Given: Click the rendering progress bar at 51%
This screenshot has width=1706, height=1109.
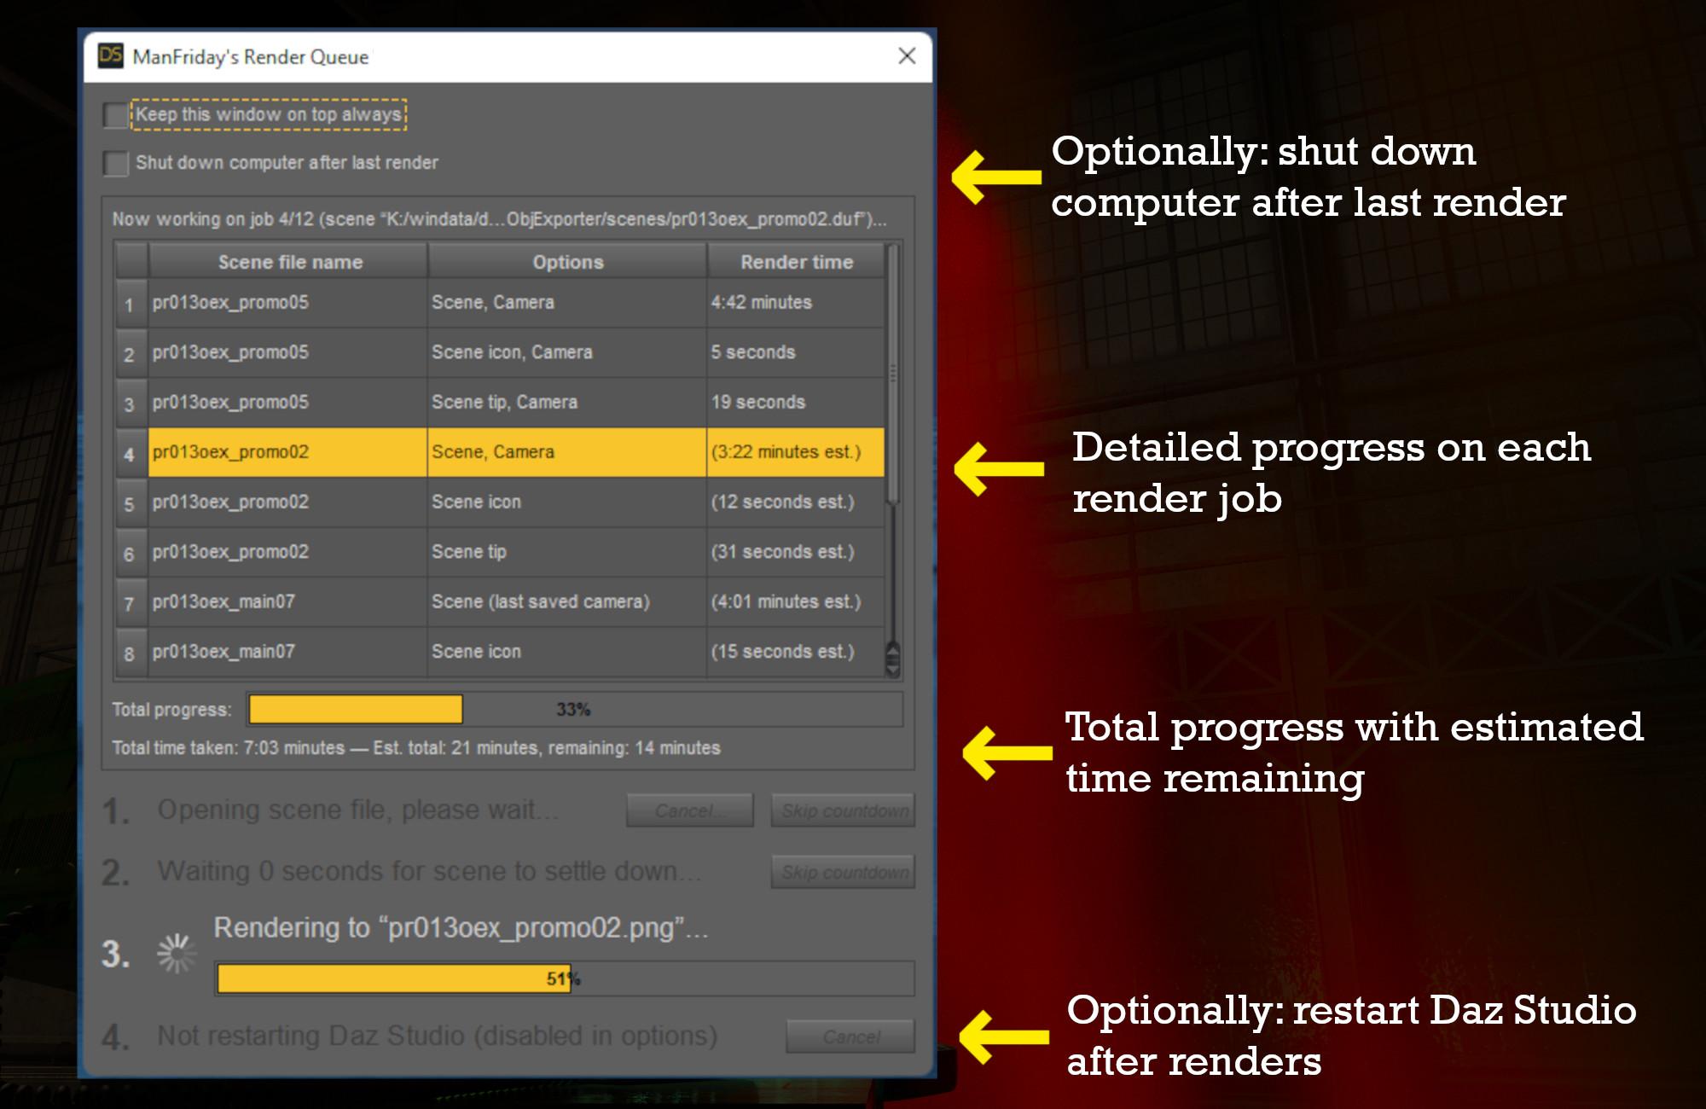Looking at the screenshot, I should coord(565,978).
